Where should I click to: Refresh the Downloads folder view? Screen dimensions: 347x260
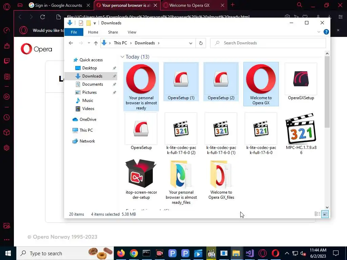point(201,43)
